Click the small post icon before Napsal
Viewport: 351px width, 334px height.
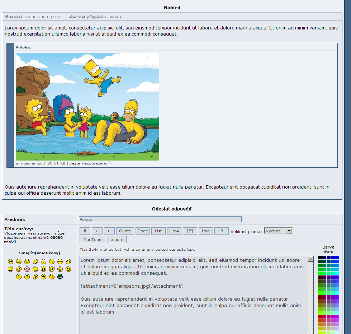pyautogui.click(x=6, y=17)
